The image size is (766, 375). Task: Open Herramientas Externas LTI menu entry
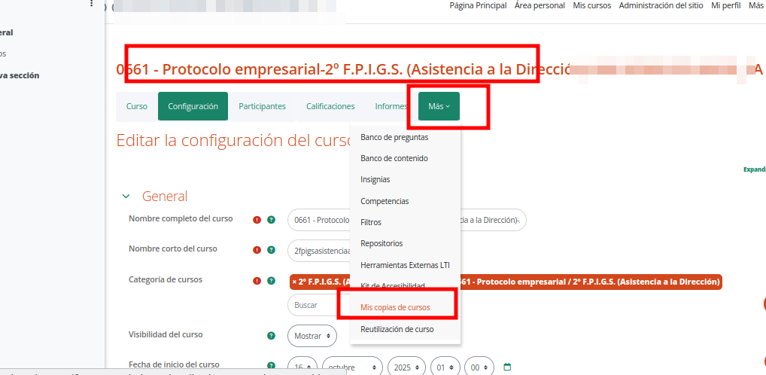[x=405, y=265]
